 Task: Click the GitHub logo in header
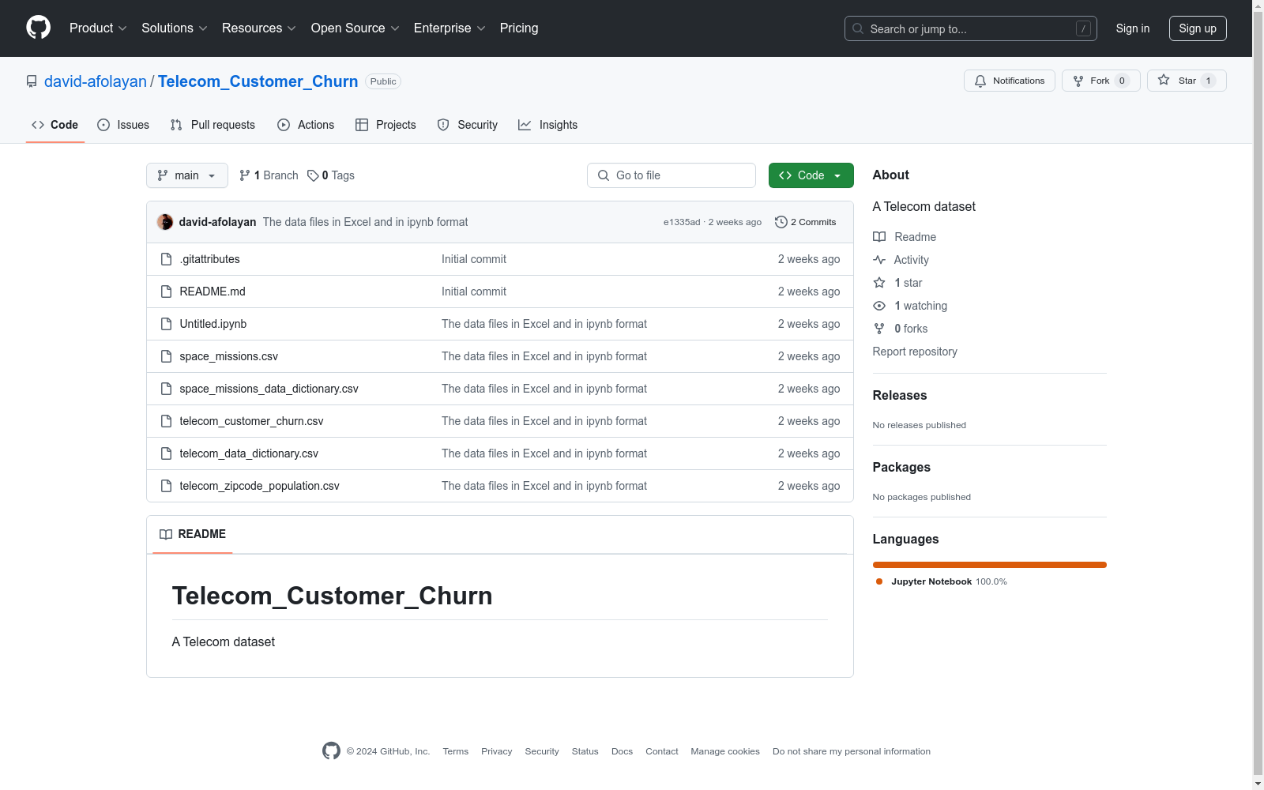pos(38,28)
